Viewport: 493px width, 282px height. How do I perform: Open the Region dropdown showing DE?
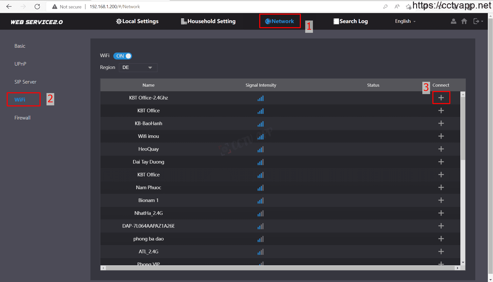click(138, 67)
